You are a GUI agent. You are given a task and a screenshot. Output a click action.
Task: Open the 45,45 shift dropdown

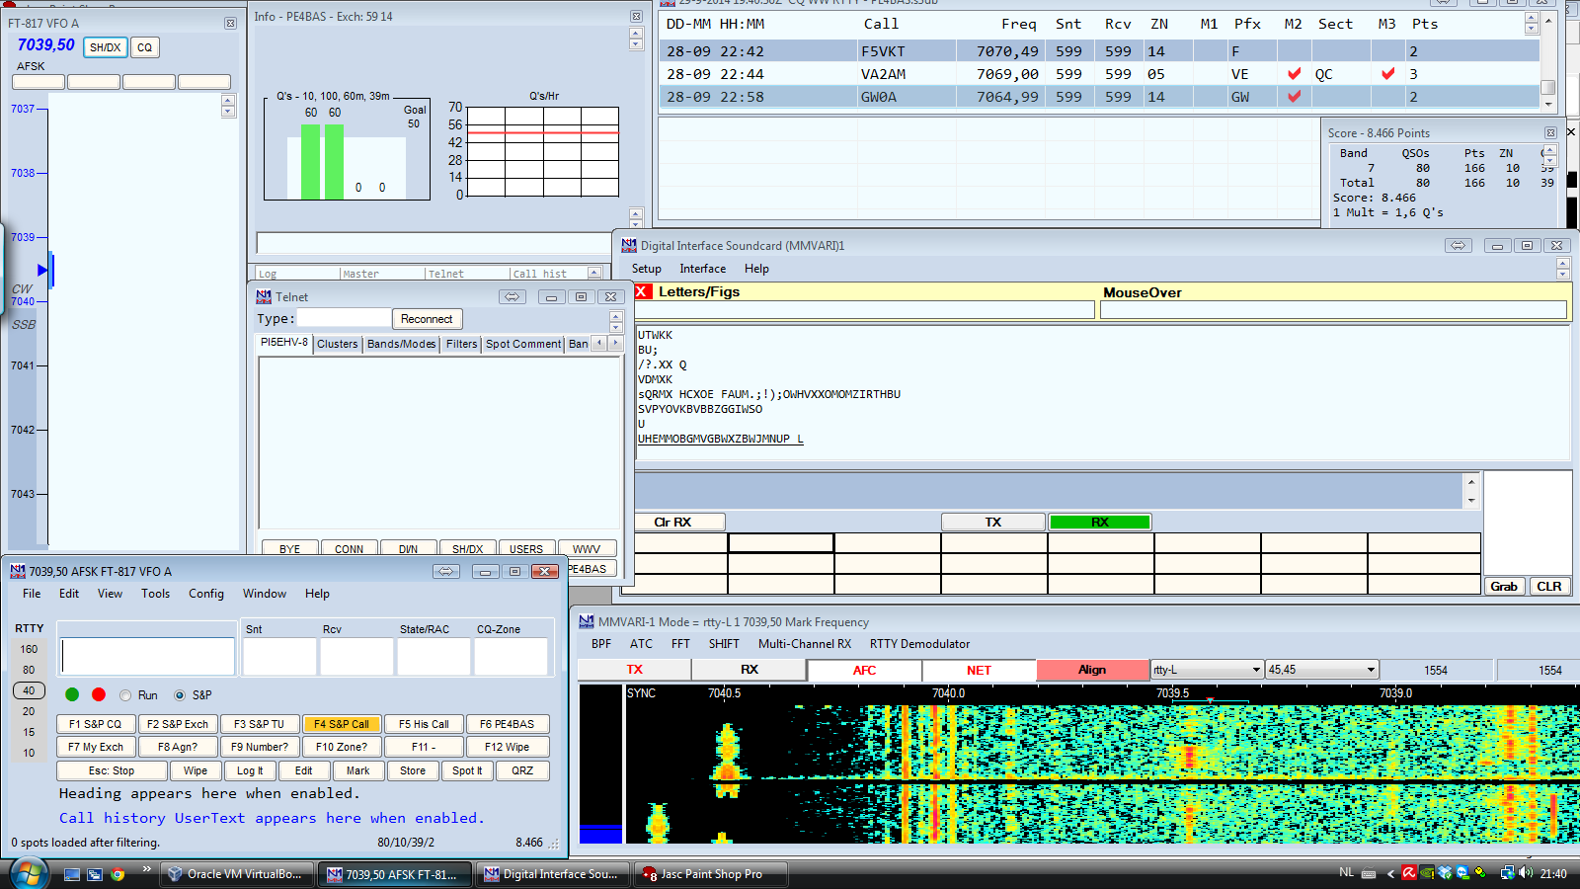click(x=1371, y=670)
